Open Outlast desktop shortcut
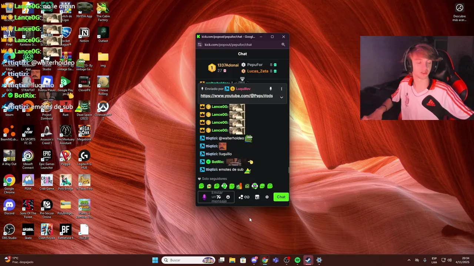Viewport: 474px width, 266px height. coord(103,35)
